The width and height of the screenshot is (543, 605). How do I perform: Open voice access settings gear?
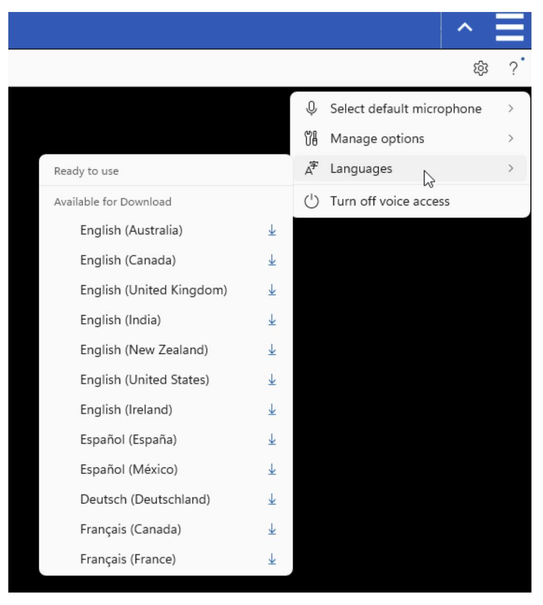pyautogui.click(x=480, y=68)
